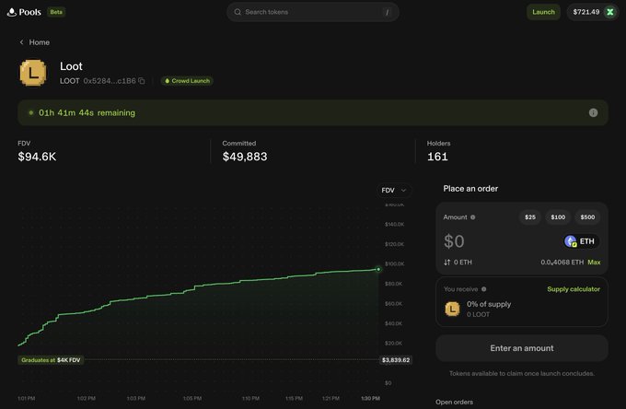
Task: Select the $100 preset amount
Action: 558,216
